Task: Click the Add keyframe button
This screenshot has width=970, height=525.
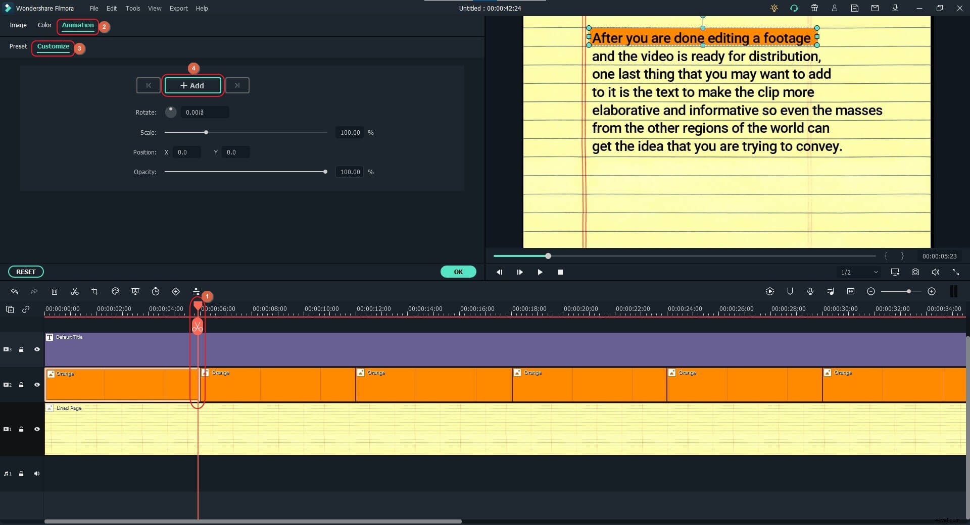Action: pyautogui.click(x=192, y=86)
